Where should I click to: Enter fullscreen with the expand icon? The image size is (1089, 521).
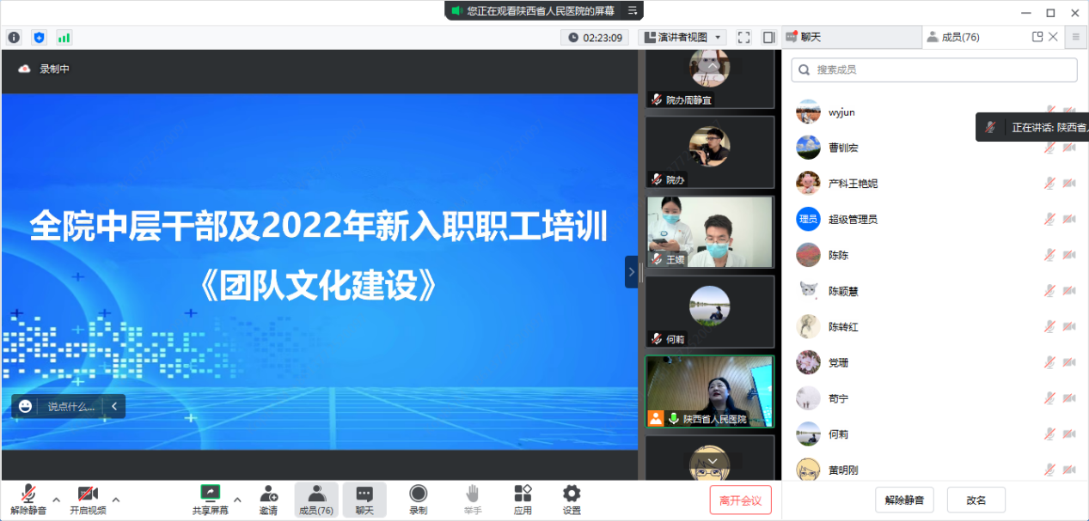[743, 37]
